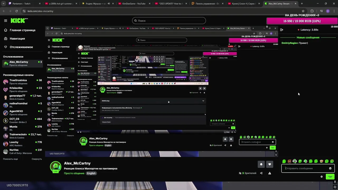Open the browser extensions puzzle icon
The image size is (338, 190).
click(312, 11)
